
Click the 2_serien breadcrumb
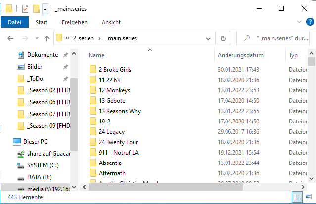click(84, 38)
